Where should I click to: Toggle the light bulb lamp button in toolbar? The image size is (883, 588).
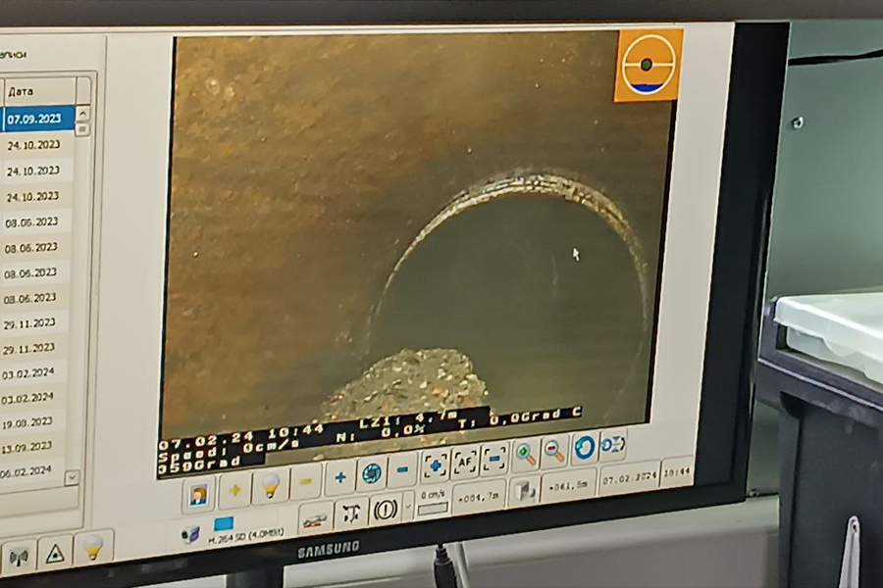click(270, 485)
